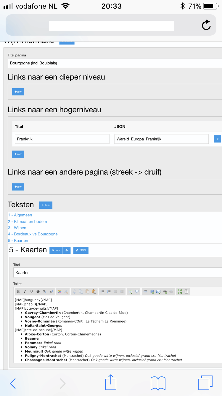Move Kaarten item up with arrow button
Screen dimensions: 222x396
[67, 250]
